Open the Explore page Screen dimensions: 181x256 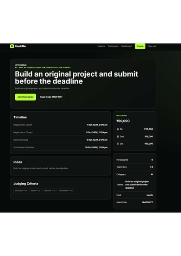click(101, 46)
